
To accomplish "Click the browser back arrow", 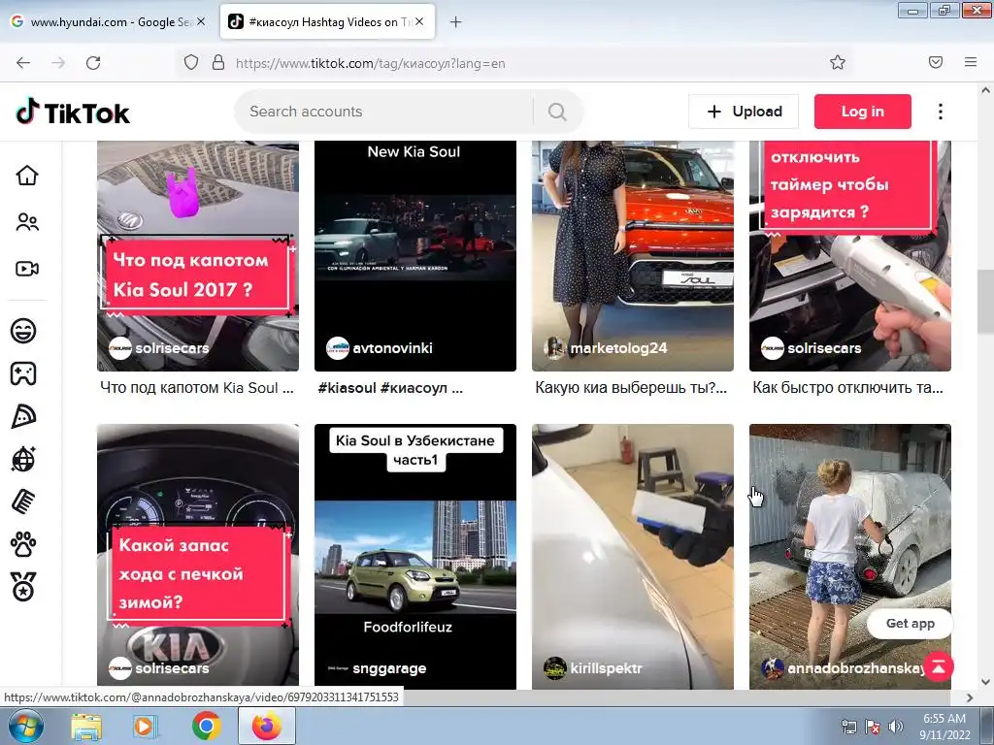I will coord(23,63).
